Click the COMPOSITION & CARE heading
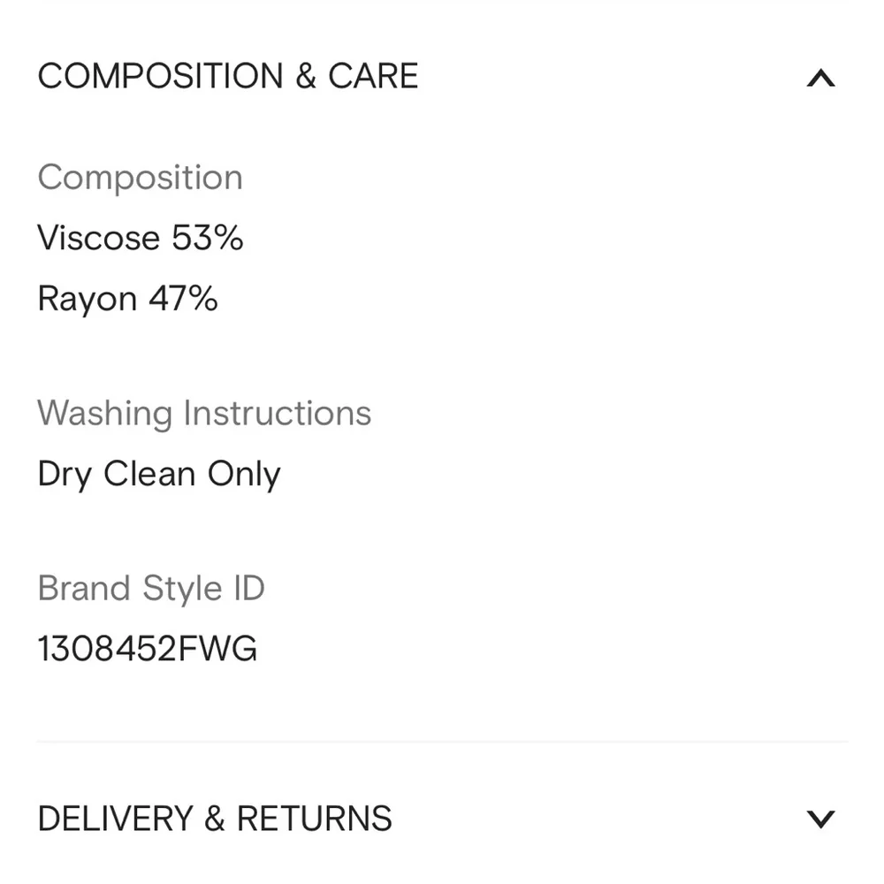 [227, 77]
